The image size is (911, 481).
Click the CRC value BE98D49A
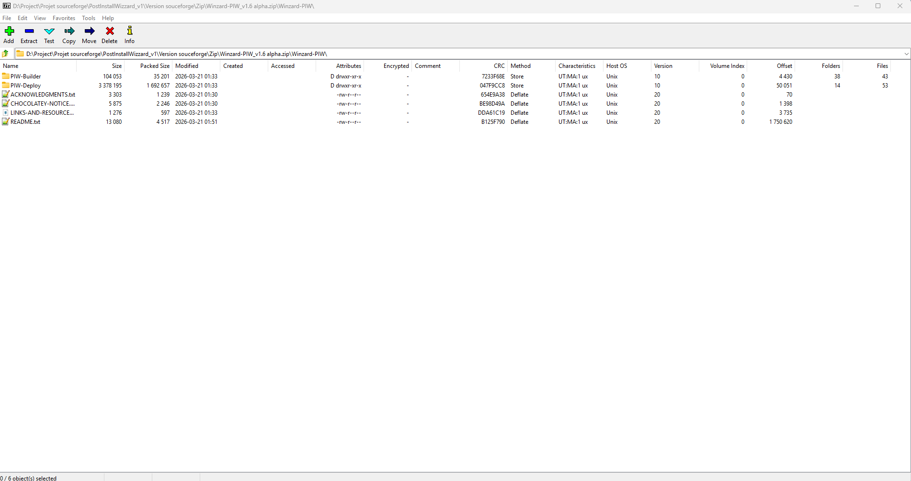492,104
